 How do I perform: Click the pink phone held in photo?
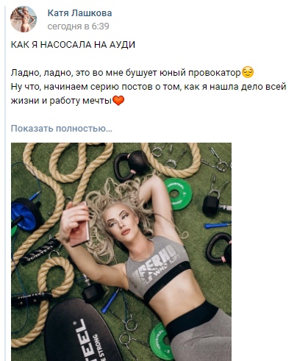[80, 224]
